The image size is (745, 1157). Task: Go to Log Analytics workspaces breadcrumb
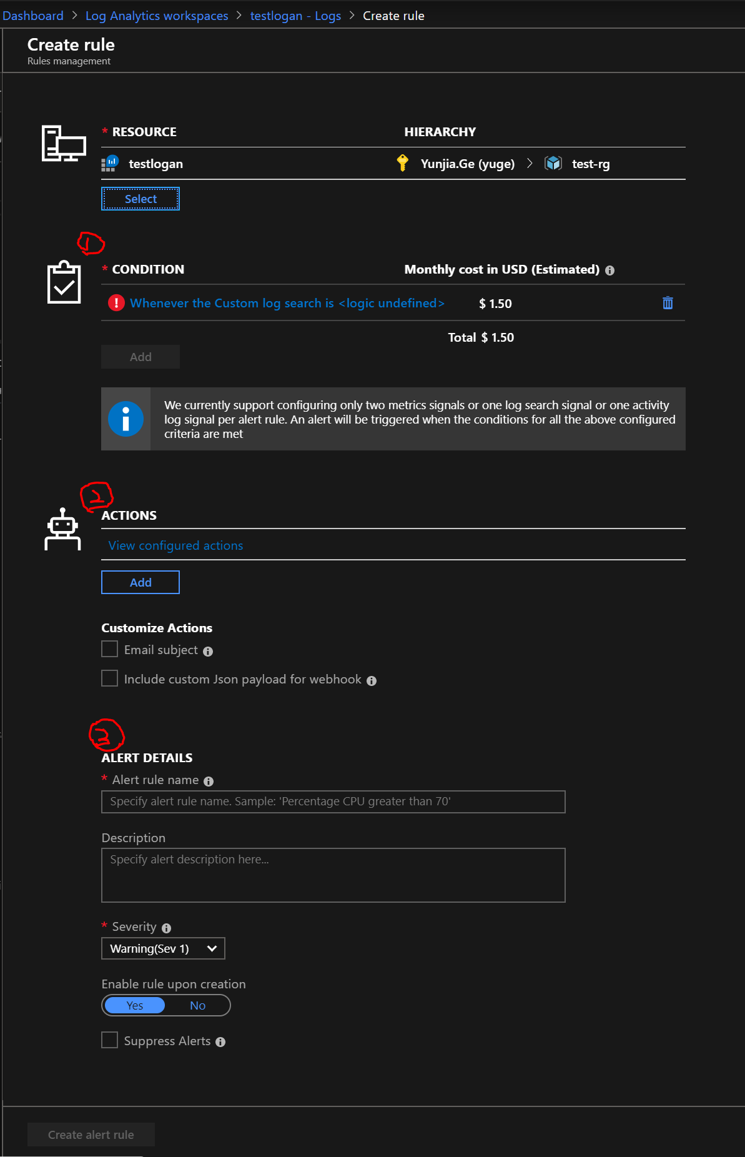click(157, 16)
